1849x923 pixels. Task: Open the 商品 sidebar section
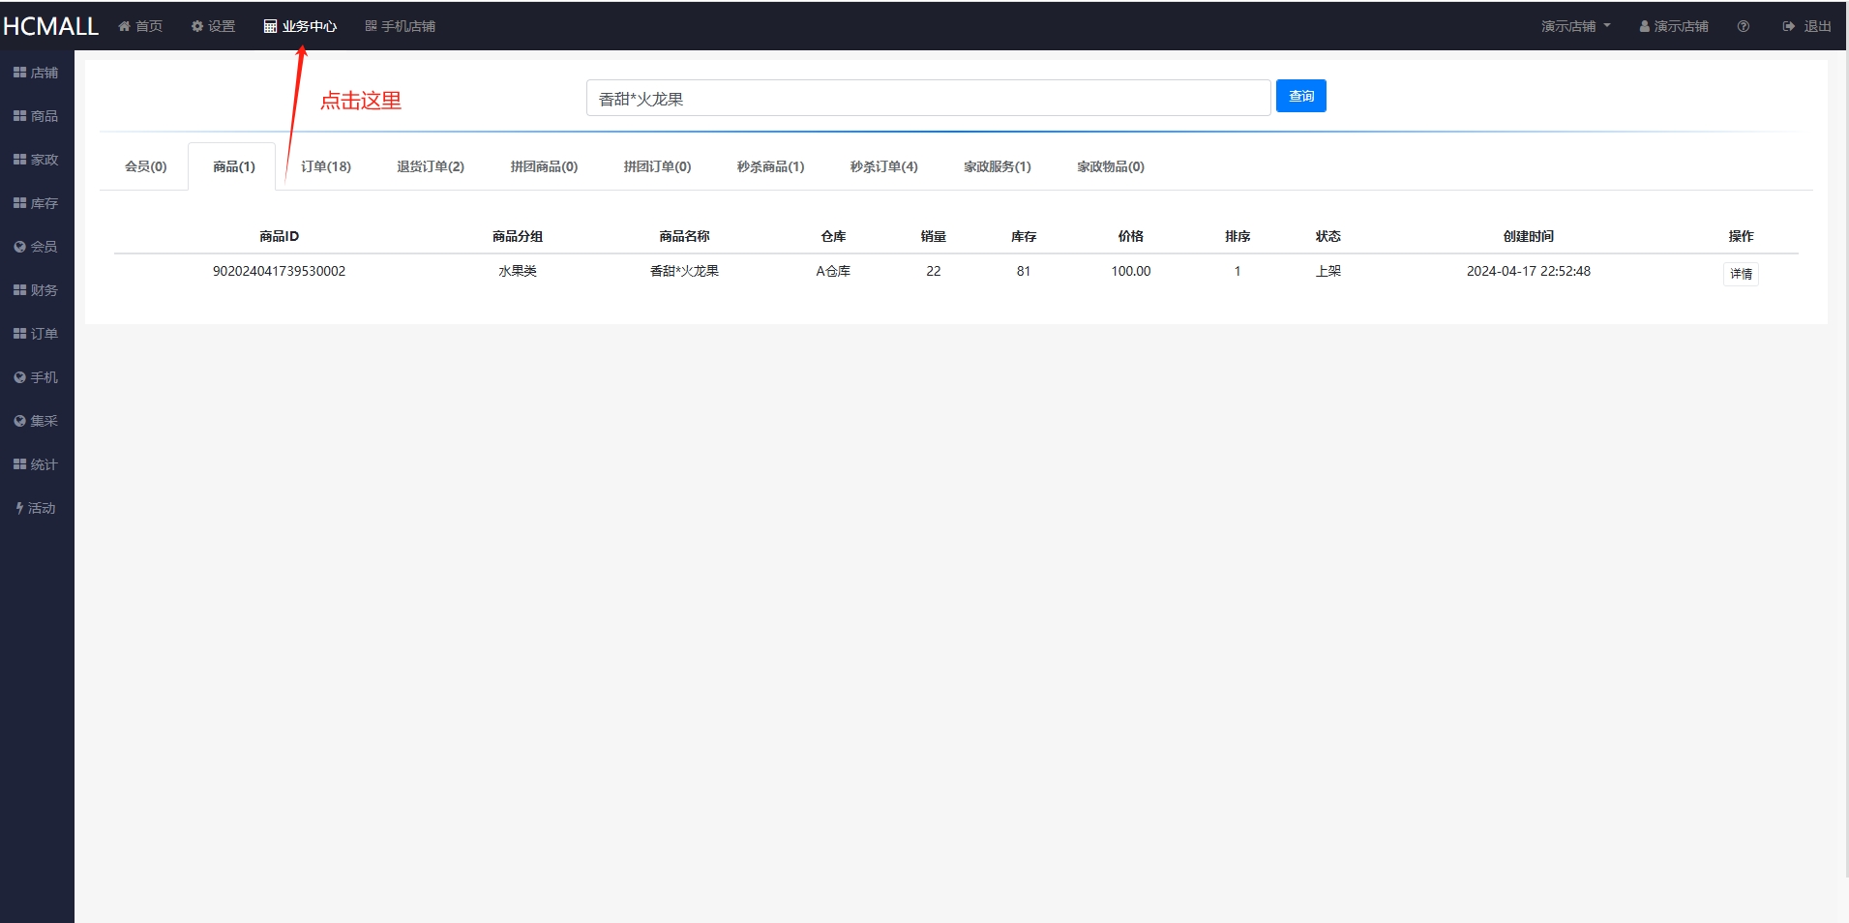[36, 116]
